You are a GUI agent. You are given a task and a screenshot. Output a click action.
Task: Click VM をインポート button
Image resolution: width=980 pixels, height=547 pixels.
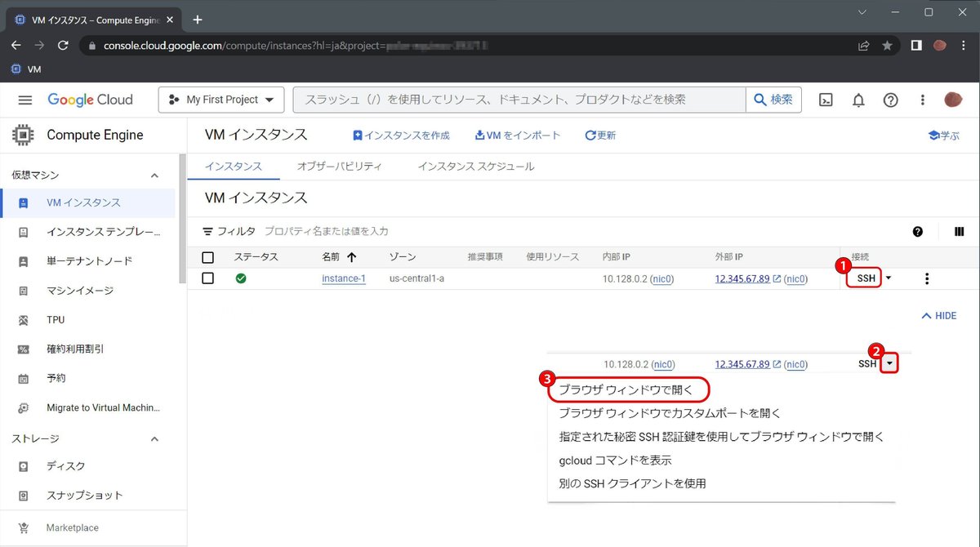click(518, 135)
